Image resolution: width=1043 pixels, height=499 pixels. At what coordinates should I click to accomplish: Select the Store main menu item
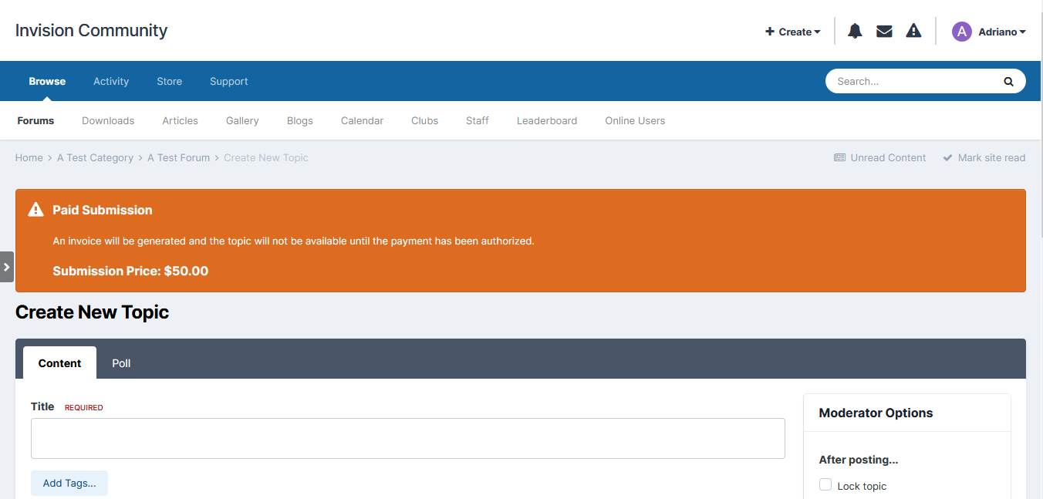(x=170, y=81)
